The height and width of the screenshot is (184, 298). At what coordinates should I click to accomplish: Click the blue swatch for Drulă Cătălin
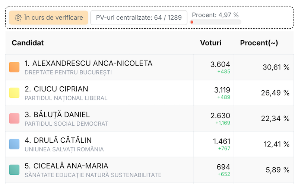click(x=14, y=144)
